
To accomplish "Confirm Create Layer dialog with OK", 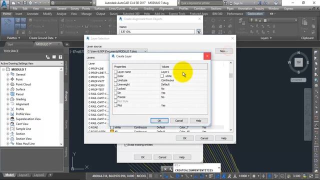I will click(x=159, y=120).
